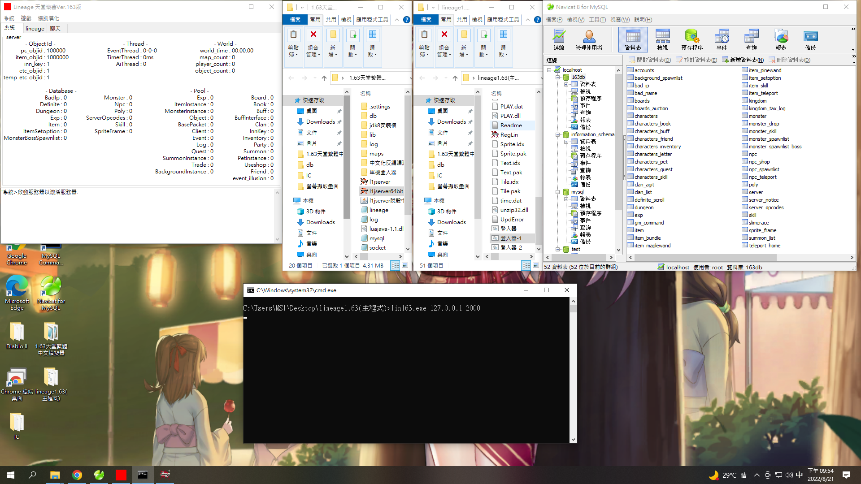The width and height of the screenshot is (861, 484).
Task: Open the 查詢 query icon in Navicat
Action: pyautogui.click(x=751, y=39)
